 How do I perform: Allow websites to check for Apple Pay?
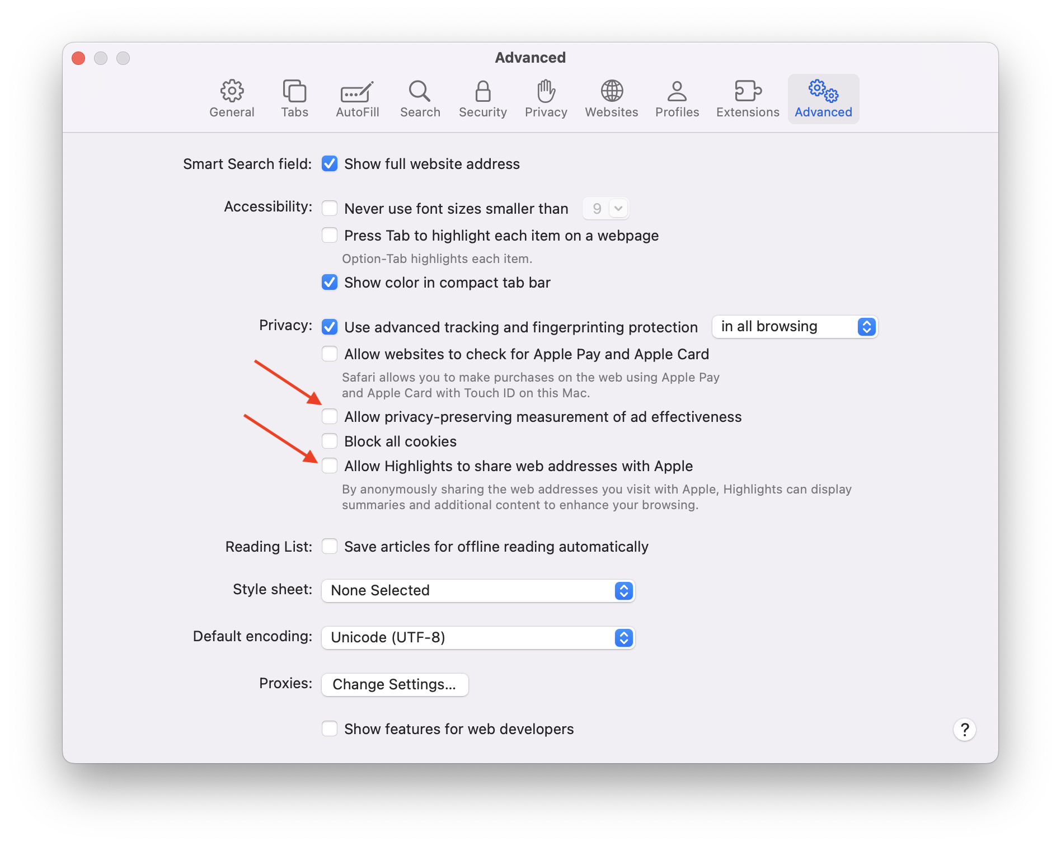pos(330,354)
